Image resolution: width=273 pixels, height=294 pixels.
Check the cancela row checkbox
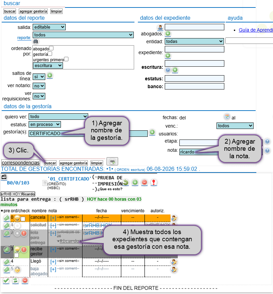[23, 219]
